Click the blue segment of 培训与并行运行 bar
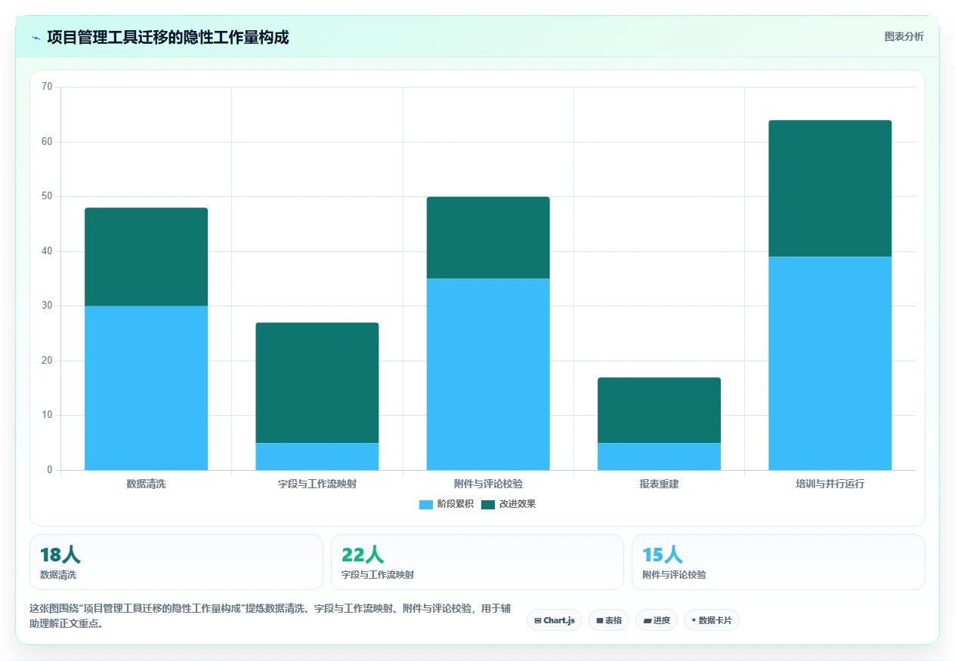The image size is (955, 661). coord(830,363)
